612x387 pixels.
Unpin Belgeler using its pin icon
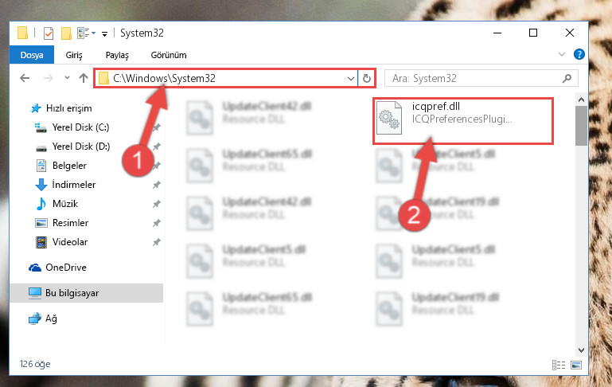156,166
